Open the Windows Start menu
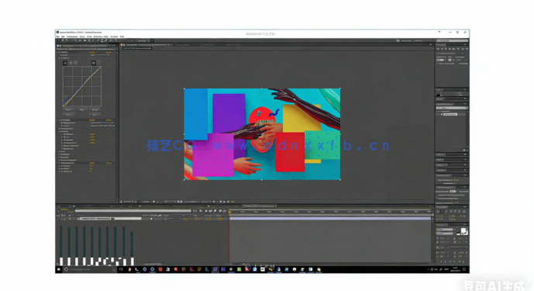This screenshot has width=534, height=291. point(58,269)
